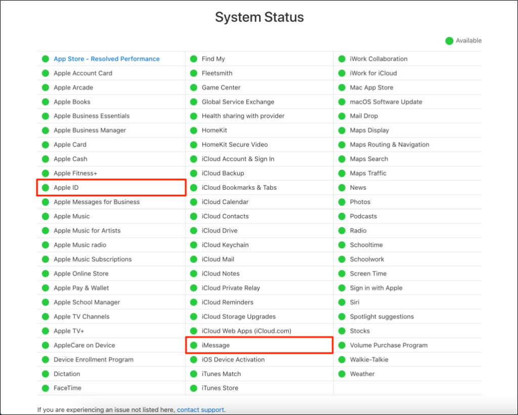Click the Apple Arcade entry
518x415 pixels.
click(73, 87)
